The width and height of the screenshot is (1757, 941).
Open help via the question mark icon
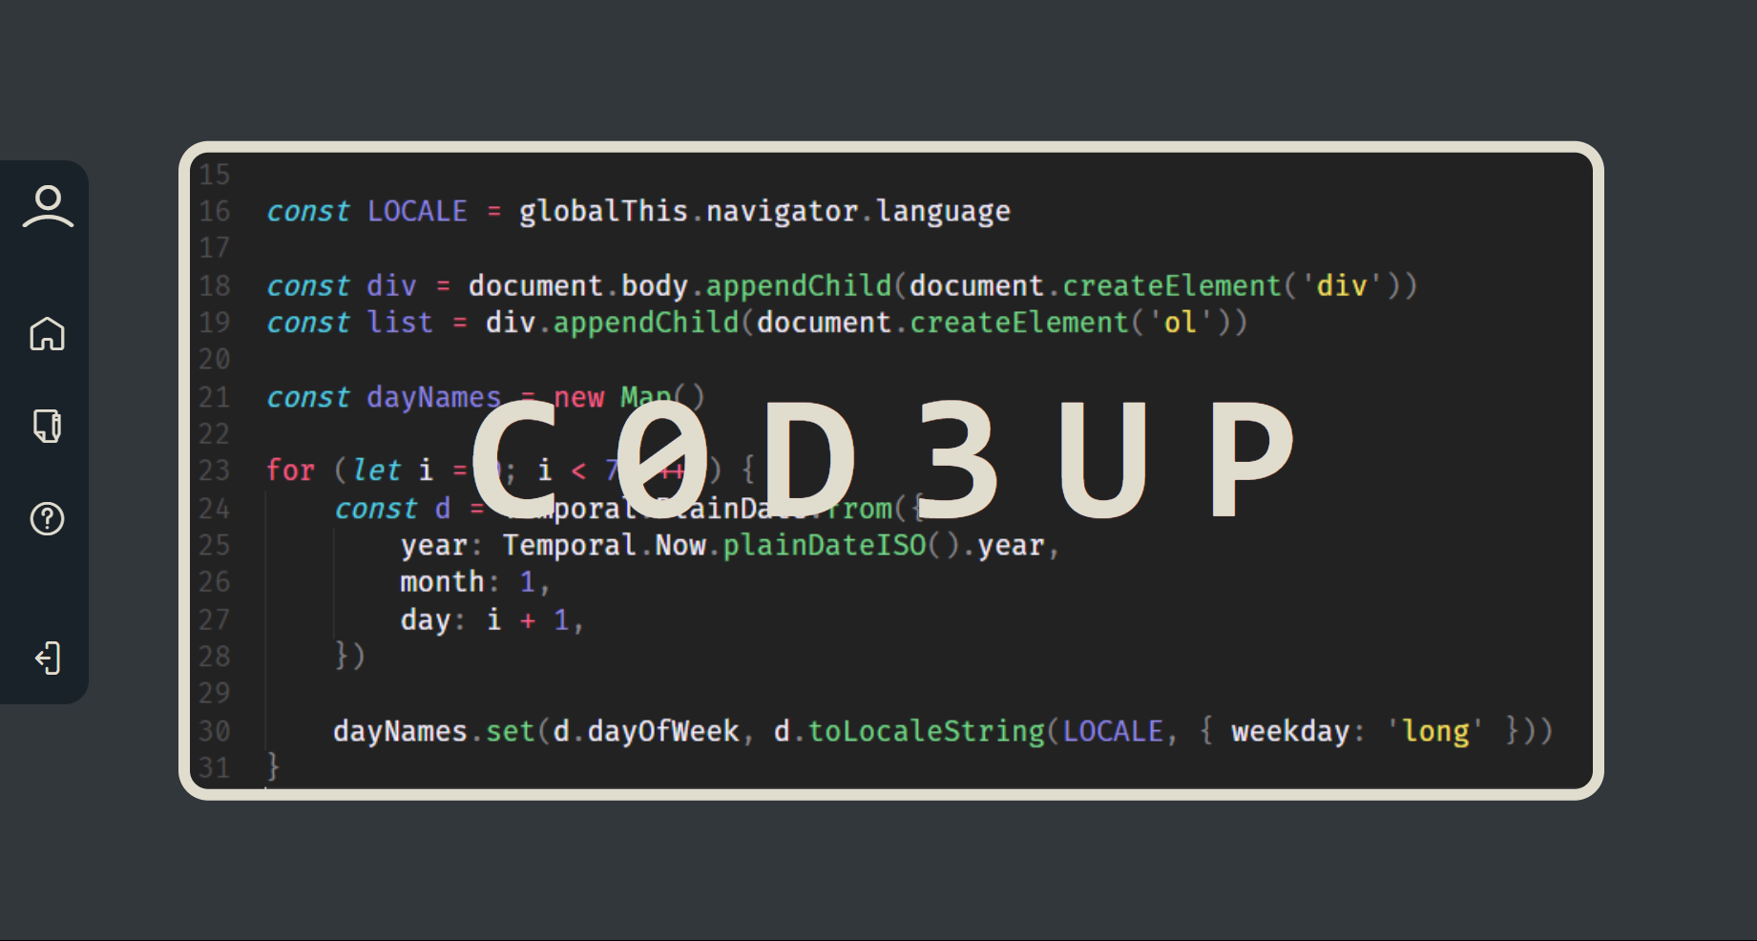[x=48, y=519]
